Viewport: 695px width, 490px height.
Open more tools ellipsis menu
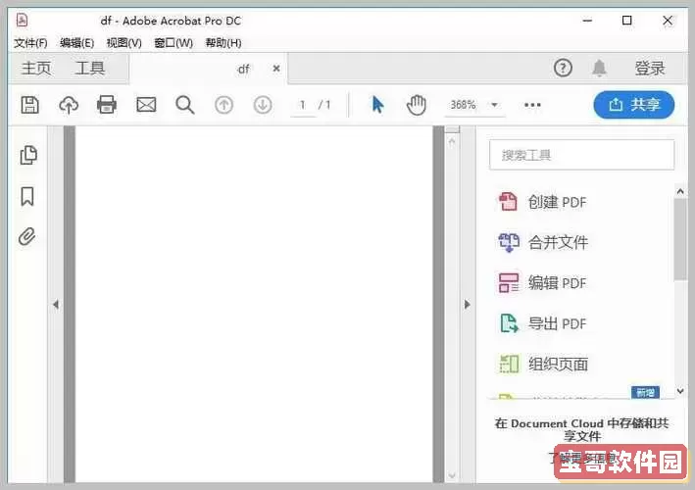(x=532, y=105)
